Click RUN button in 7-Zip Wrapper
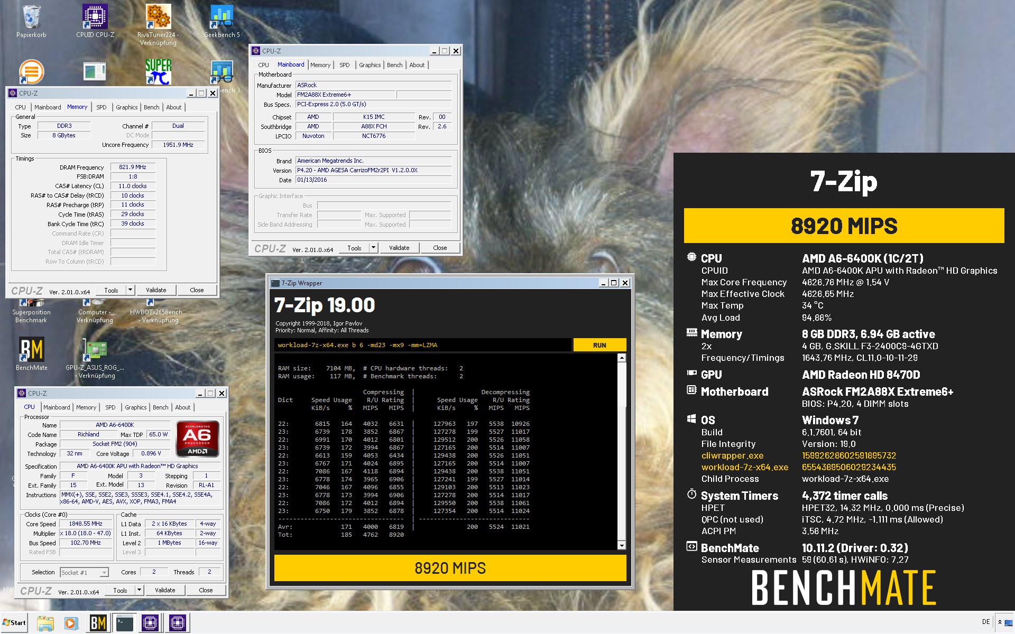 point(599,345)
